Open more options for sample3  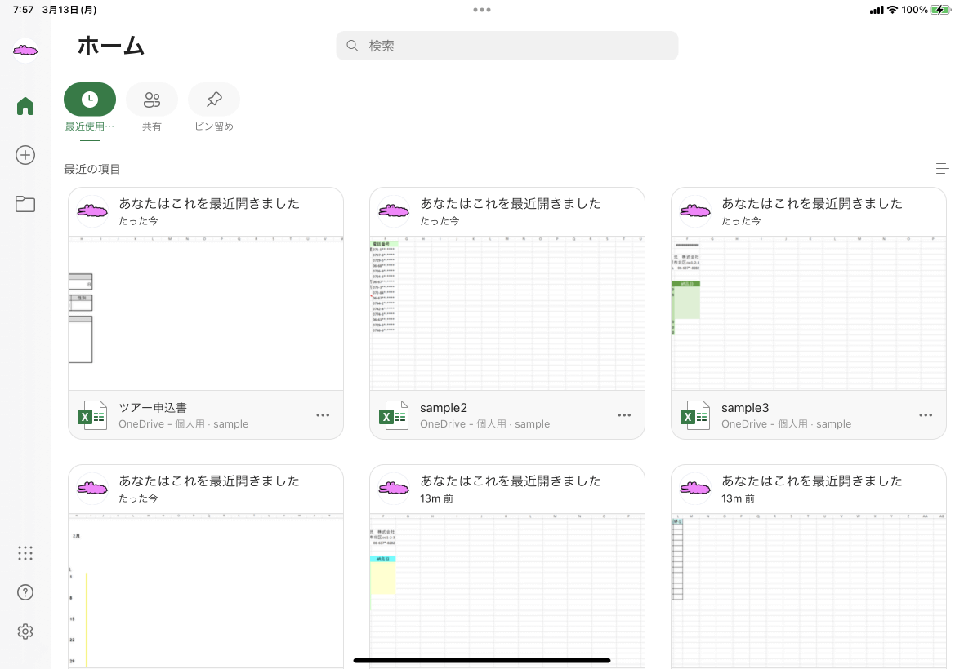[926, 415]
